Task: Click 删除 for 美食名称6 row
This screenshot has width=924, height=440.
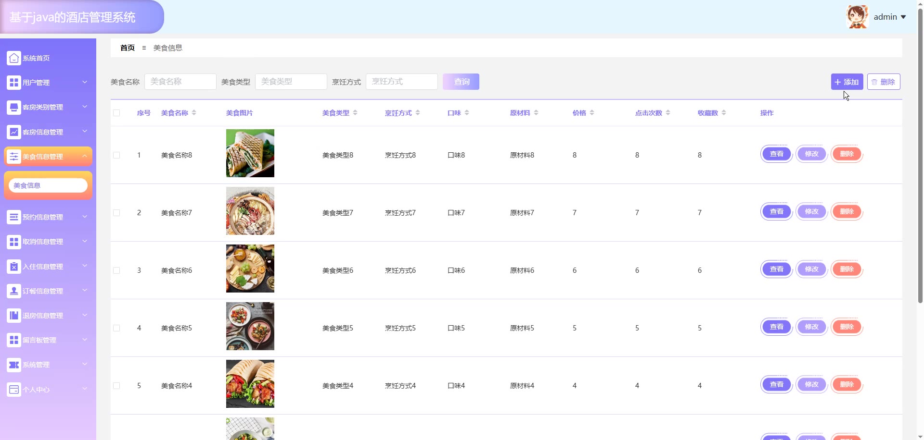Action: [x=847, y=269]
